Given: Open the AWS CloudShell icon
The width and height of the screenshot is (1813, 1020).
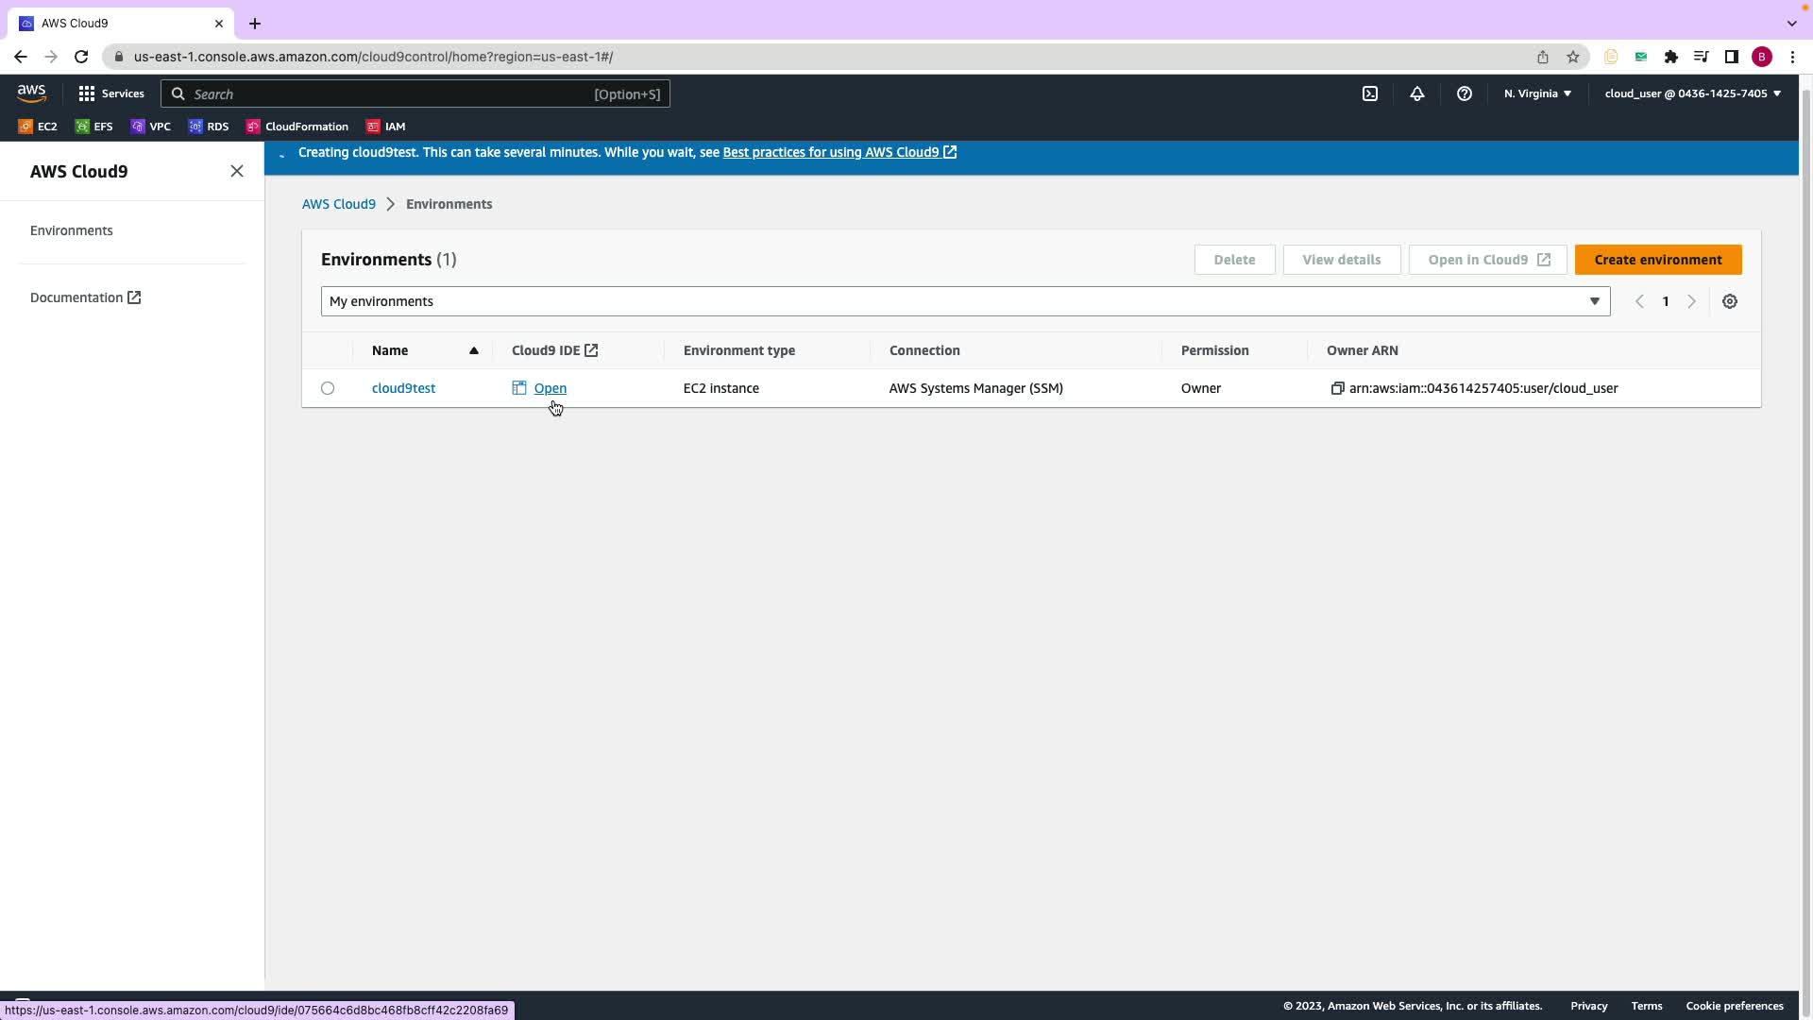Looking at the screenshot, I should 1370,93.
